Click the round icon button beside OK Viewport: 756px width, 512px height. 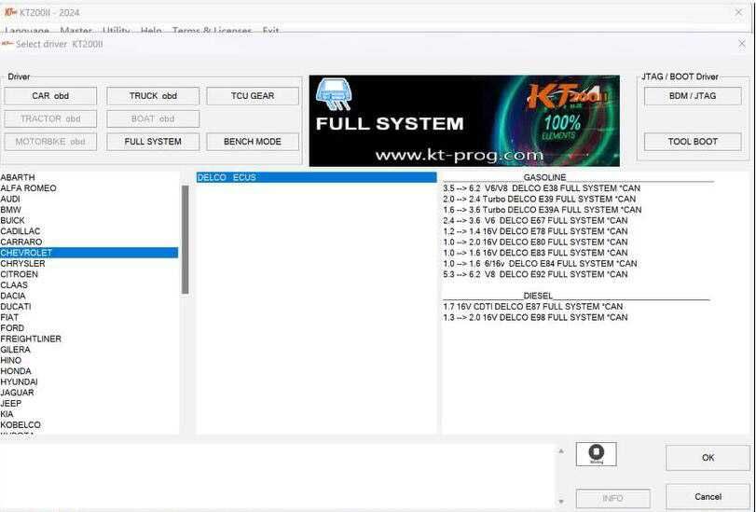pyautogui.click(x=596, y=454)
